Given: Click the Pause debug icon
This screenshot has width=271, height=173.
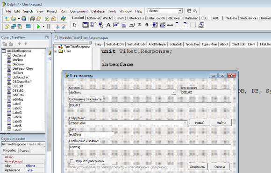Looking at the screenshot, I should [49, 27].
